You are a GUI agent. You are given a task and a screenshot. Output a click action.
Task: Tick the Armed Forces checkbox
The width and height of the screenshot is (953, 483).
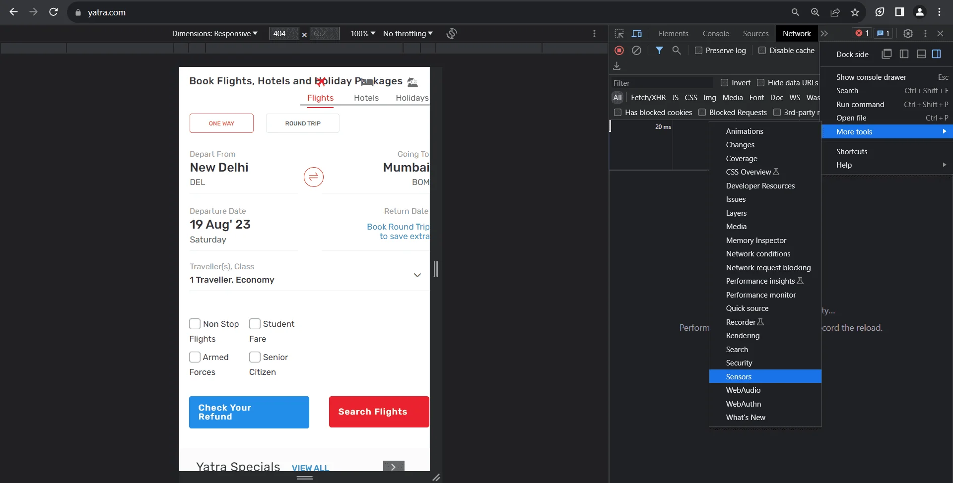[x=195, y=357]
